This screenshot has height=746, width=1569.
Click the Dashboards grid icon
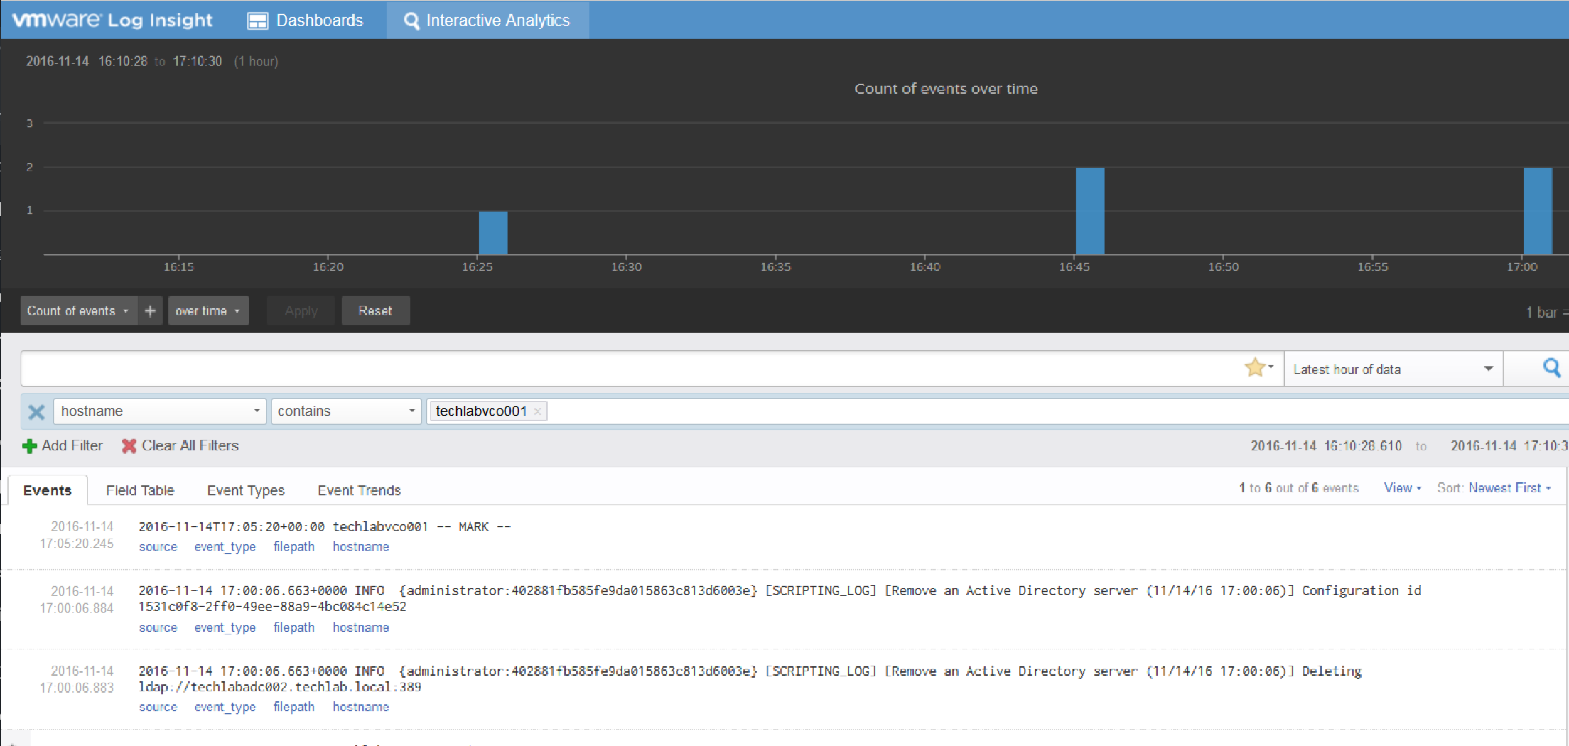(257, 21)
